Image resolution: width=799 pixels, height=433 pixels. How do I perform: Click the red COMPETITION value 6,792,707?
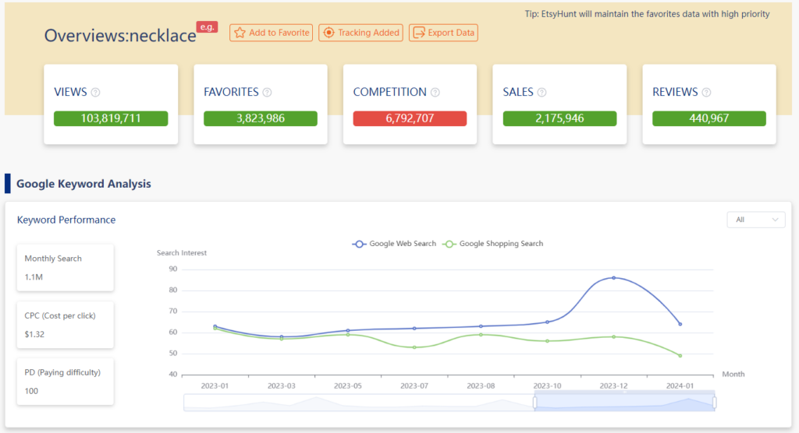[410, 118]
